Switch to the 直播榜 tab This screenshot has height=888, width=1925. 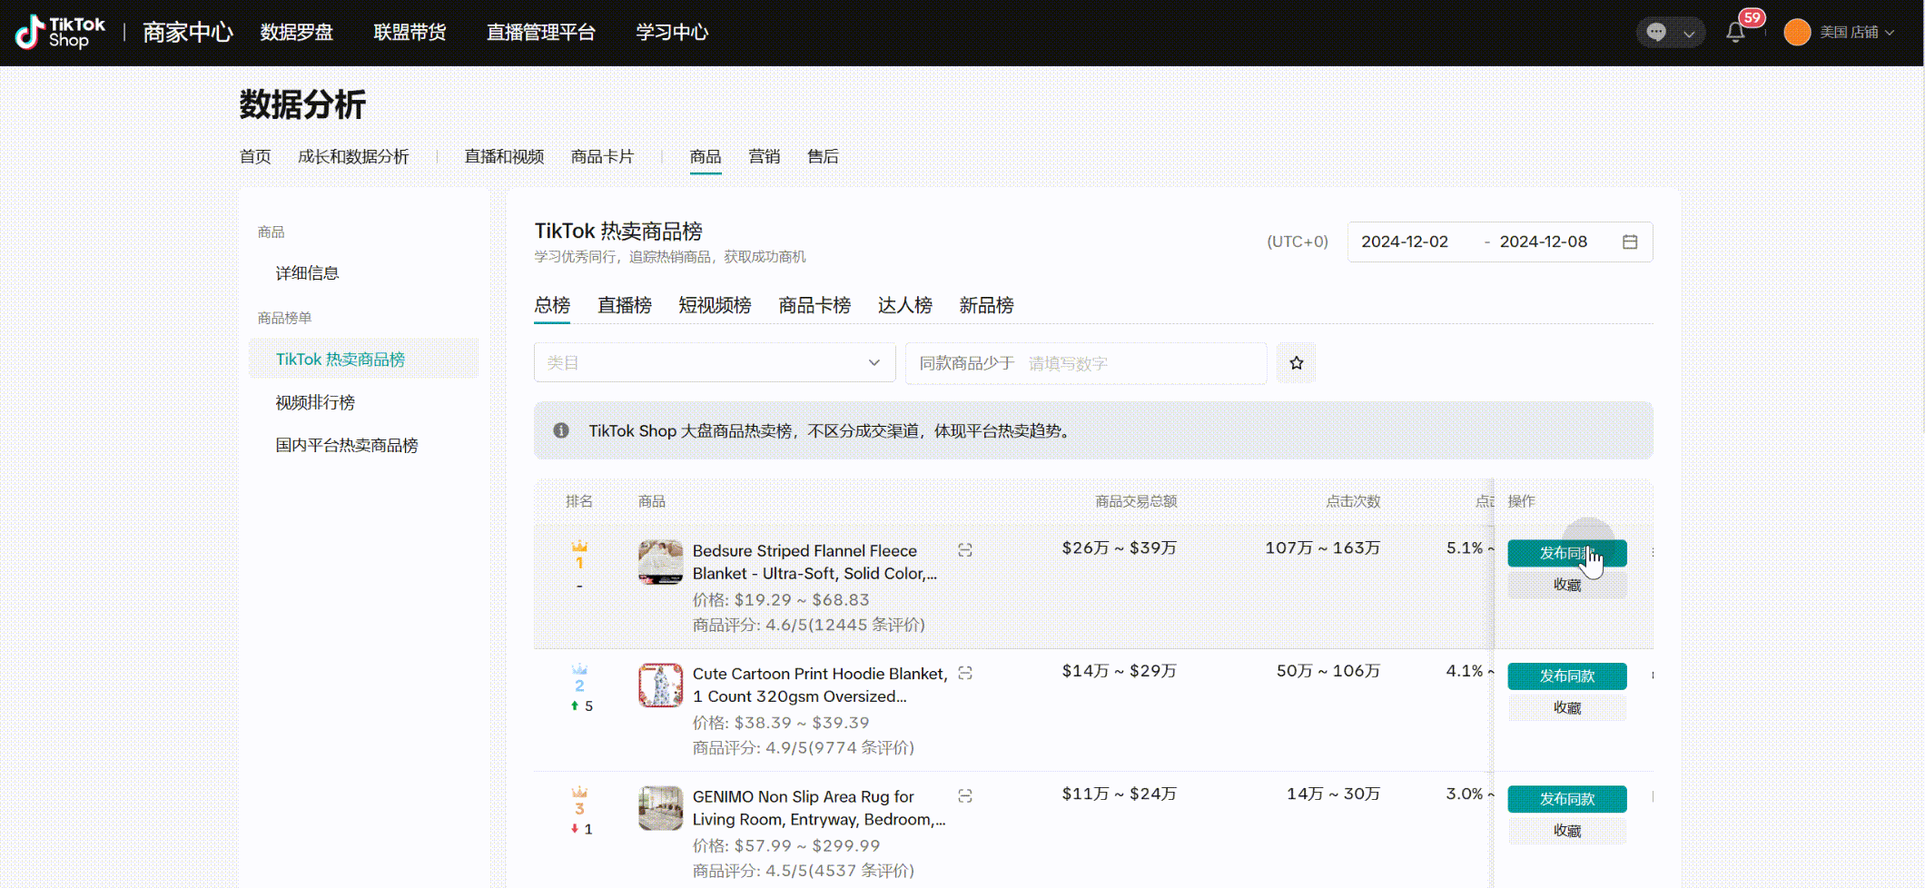click(624, 306)
